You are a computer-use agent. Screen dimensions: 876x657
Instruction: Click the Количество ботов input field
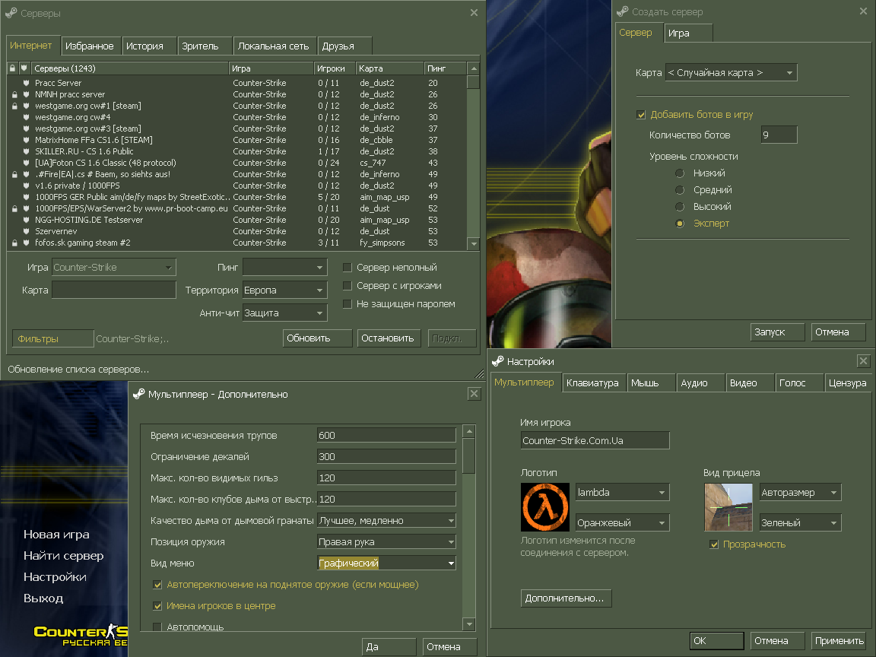pyautogui.click(x=779, y=135)
